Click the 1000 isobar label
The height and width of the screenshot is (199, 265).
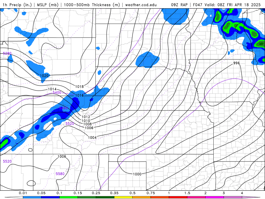click(137, 174)
